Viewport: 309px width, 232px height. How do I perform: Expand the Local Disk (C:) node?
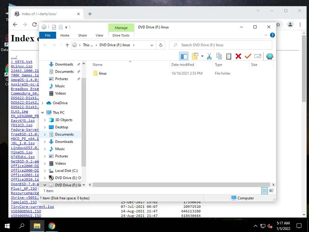click(45, 170)
